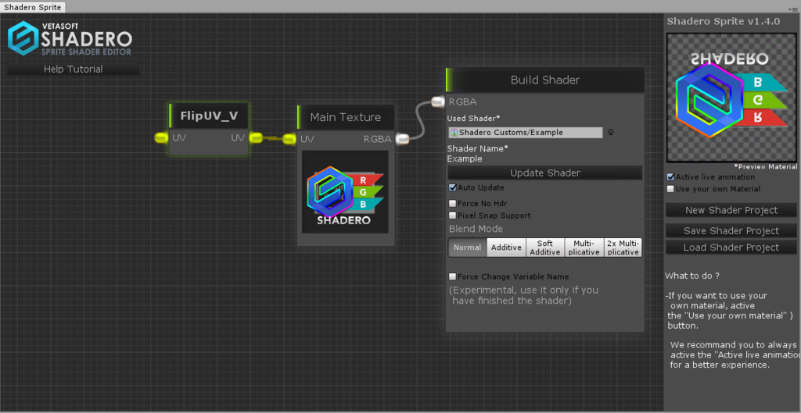Select the Shadero Sprite tab
Screen dimensions: 801x413
pyautogui.click(x=33, y=6)
